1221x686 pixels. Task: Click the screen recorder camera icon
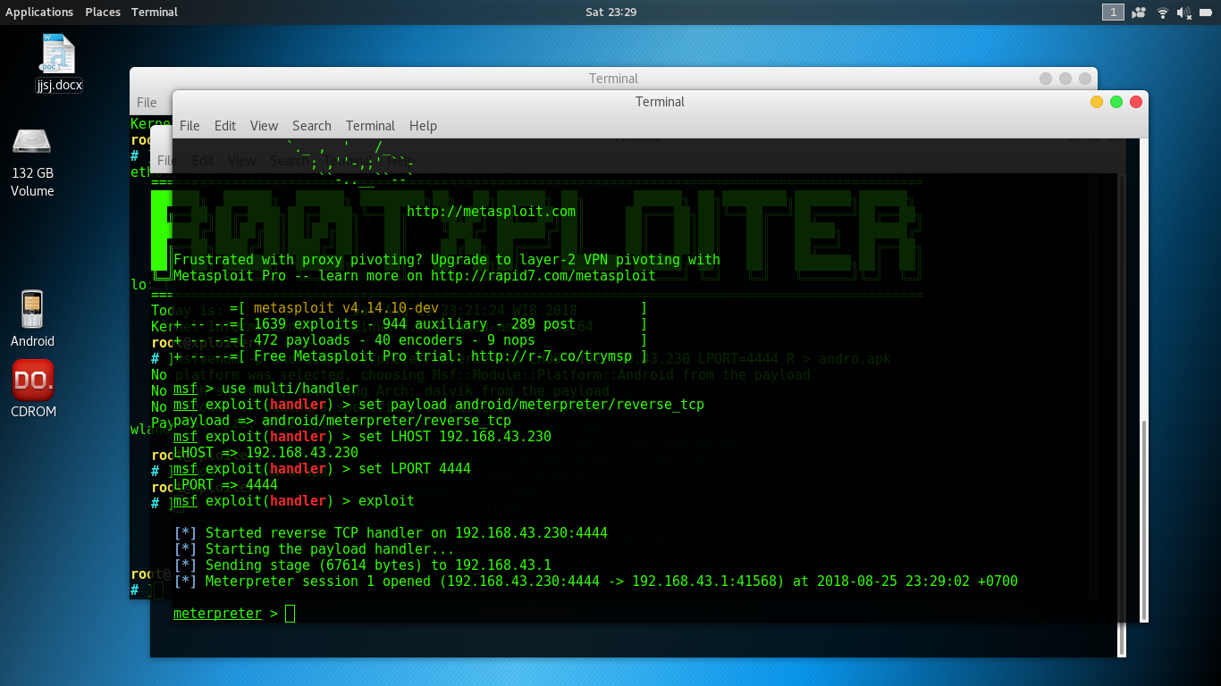pyautogui.click(x=1139, y=12)
